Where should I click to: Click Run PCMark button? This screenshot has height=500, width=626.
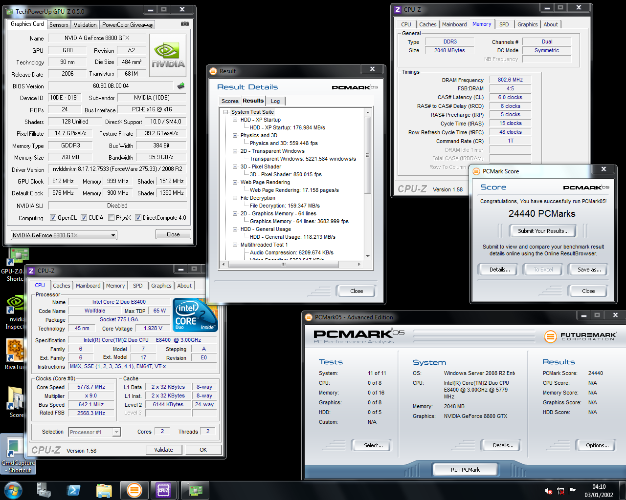click(465, 470)
